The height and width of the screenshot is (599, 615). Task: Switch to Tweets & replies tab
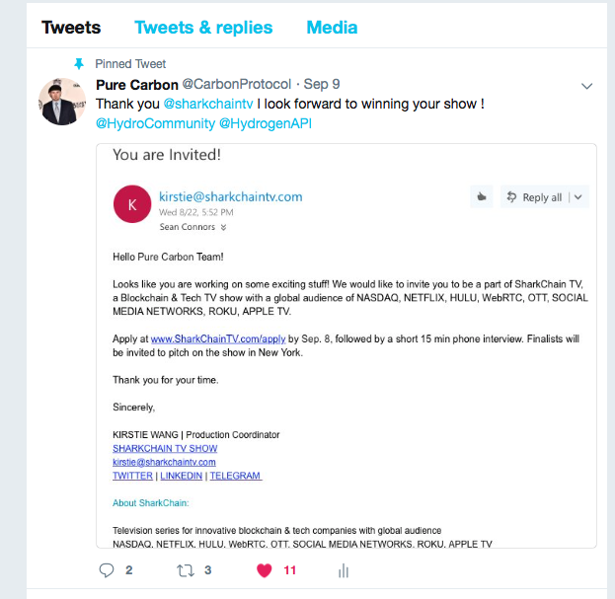pos(203,27)
